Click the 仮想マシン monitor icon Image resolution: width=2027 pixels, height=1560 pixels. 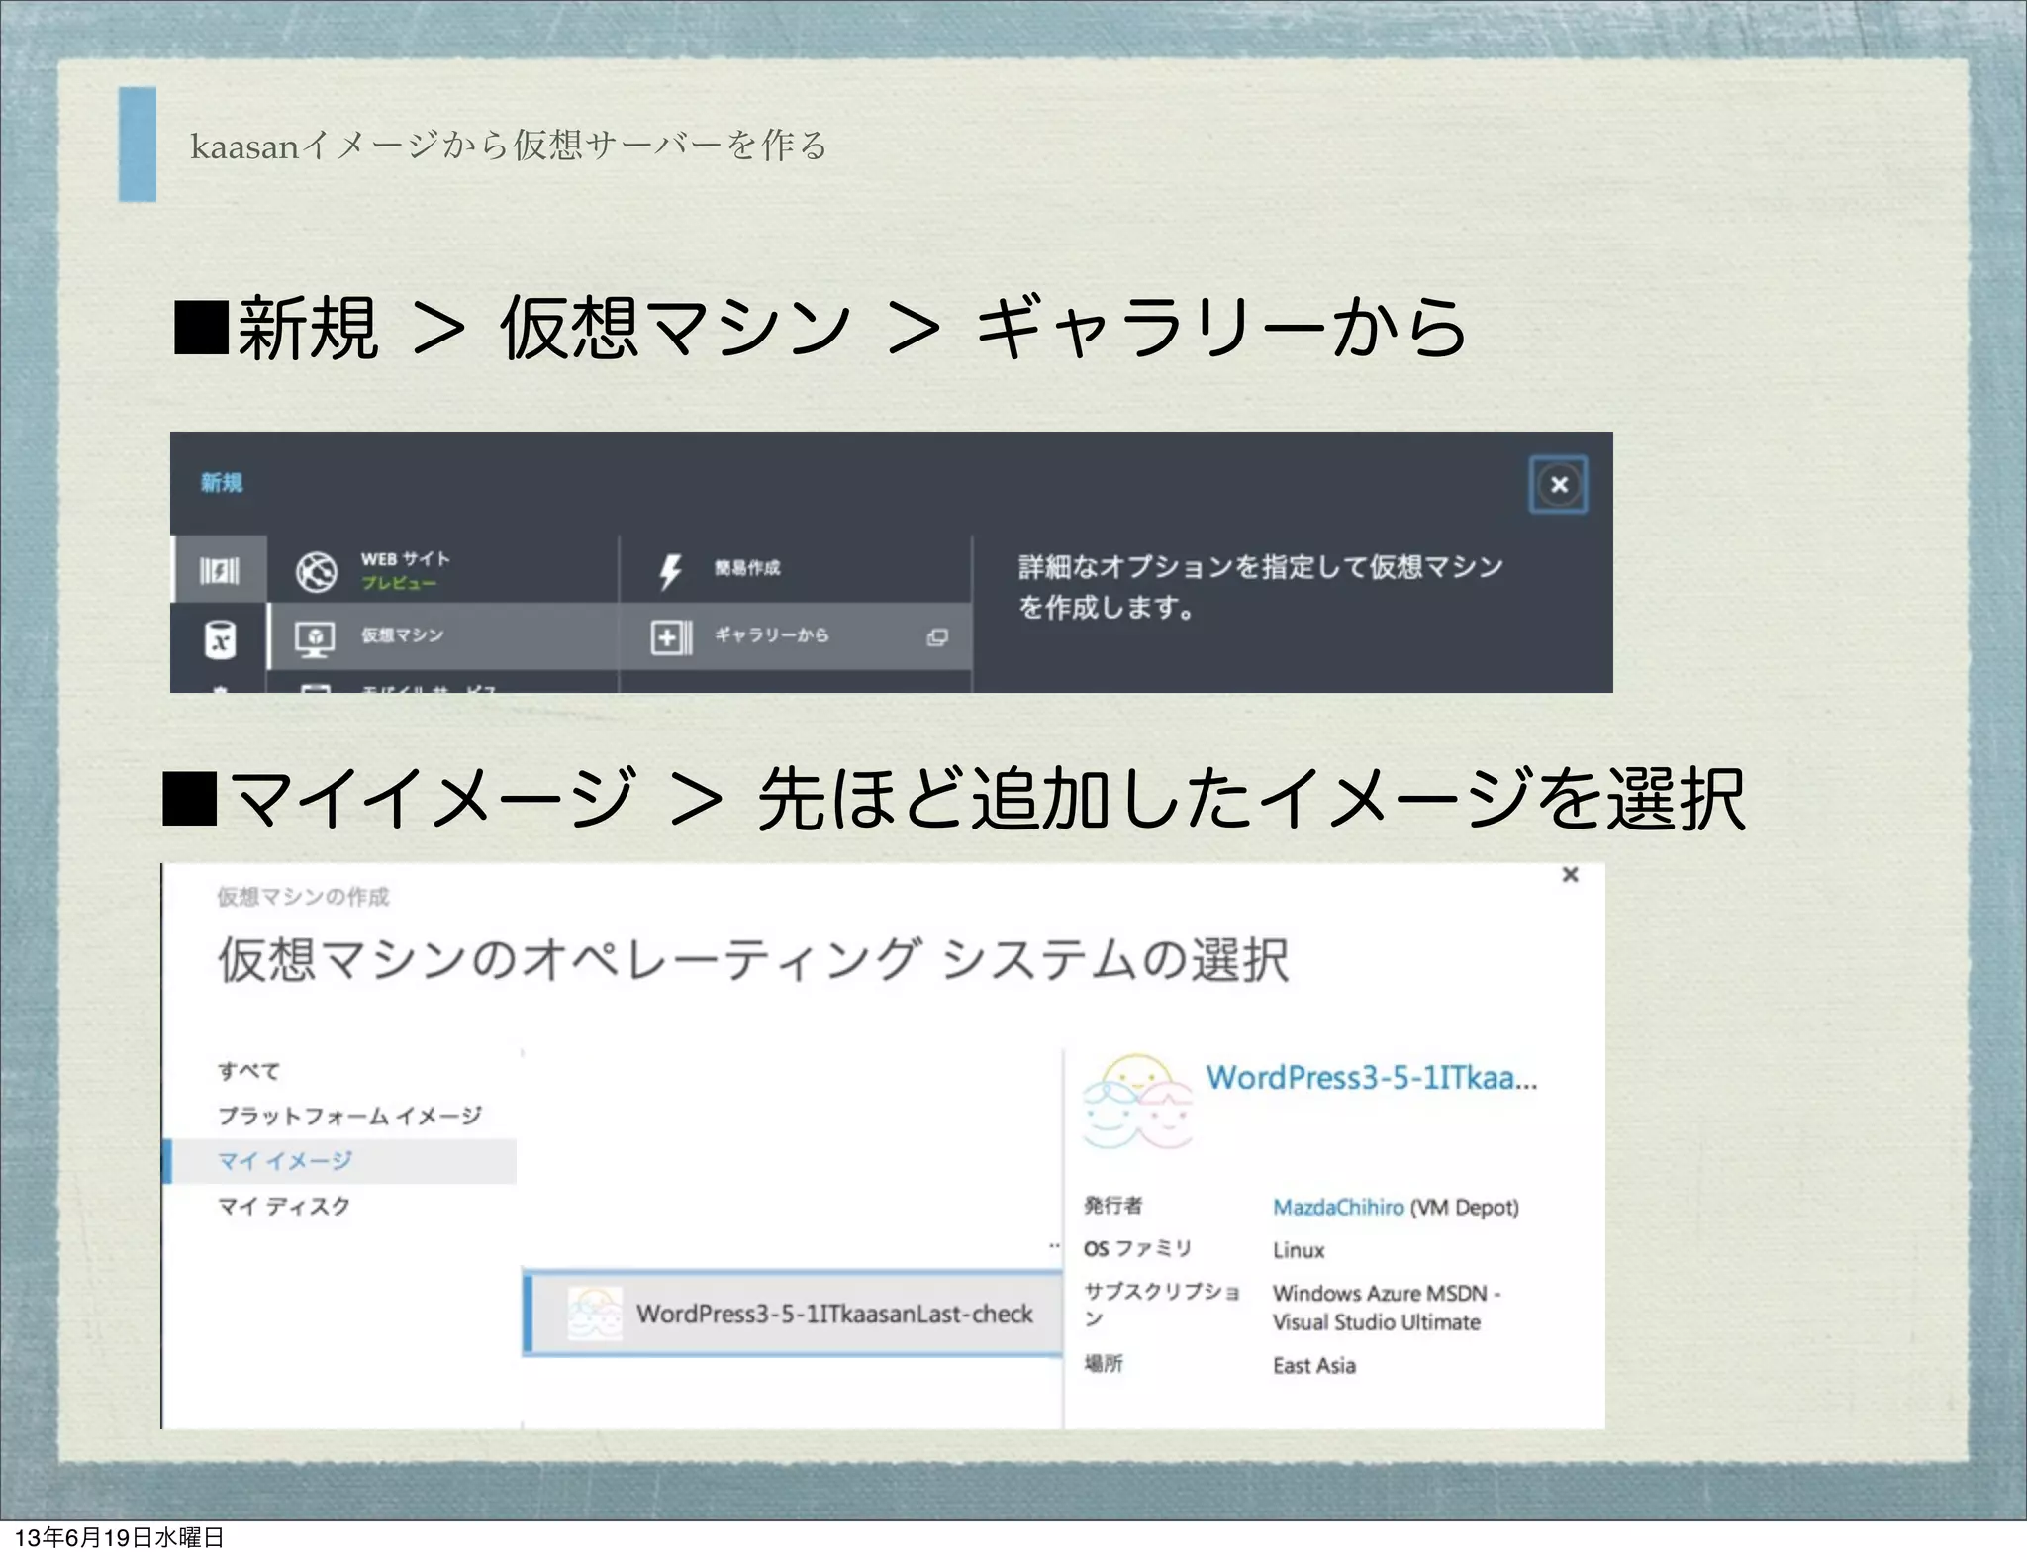pos(316,638)
